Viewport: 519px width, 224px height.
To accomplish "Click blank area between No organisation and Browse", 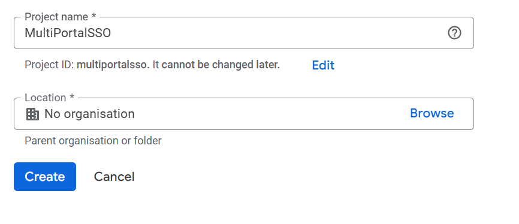I will (271, 114).
